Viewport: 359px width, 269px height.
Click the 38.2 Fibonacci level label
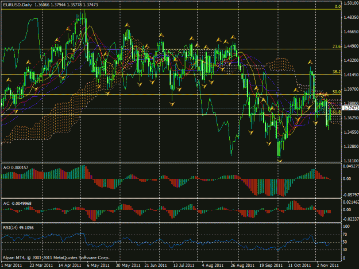(337, 72)
